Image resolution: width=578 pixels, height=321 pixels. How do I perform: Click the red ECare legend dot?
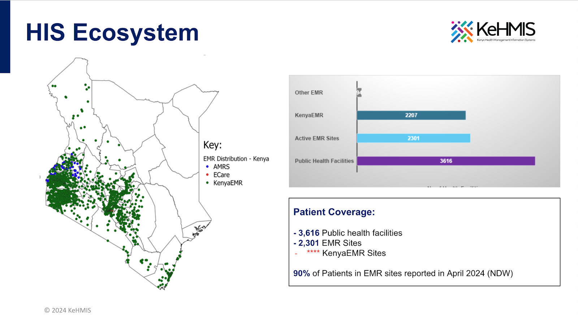coord(207,175)
